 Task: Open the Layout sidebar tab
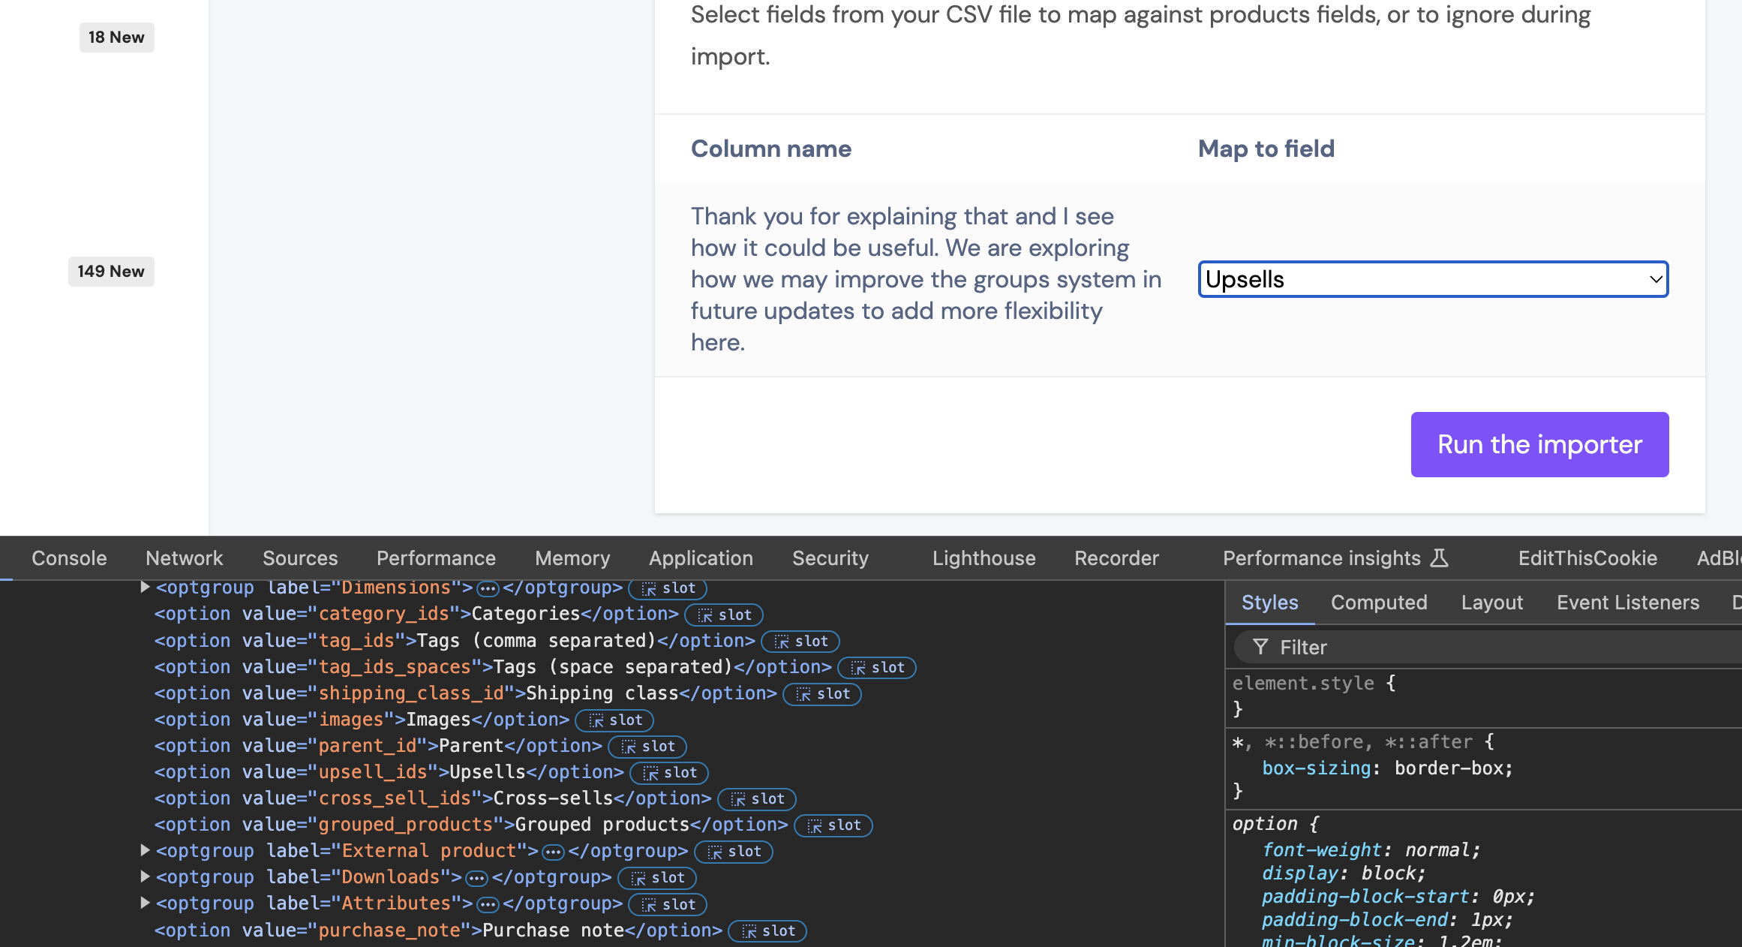tap(1492, 603)
